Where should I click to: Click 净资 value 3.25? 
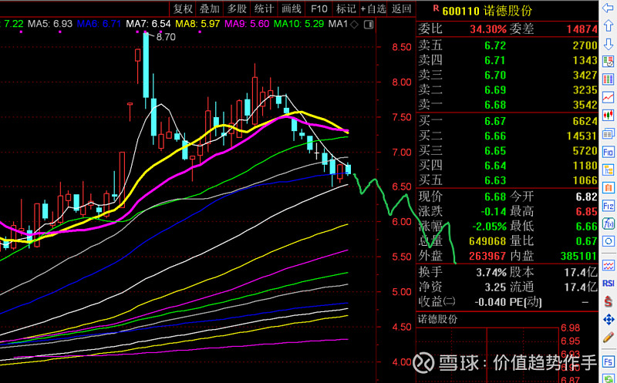tap(495, 287)
